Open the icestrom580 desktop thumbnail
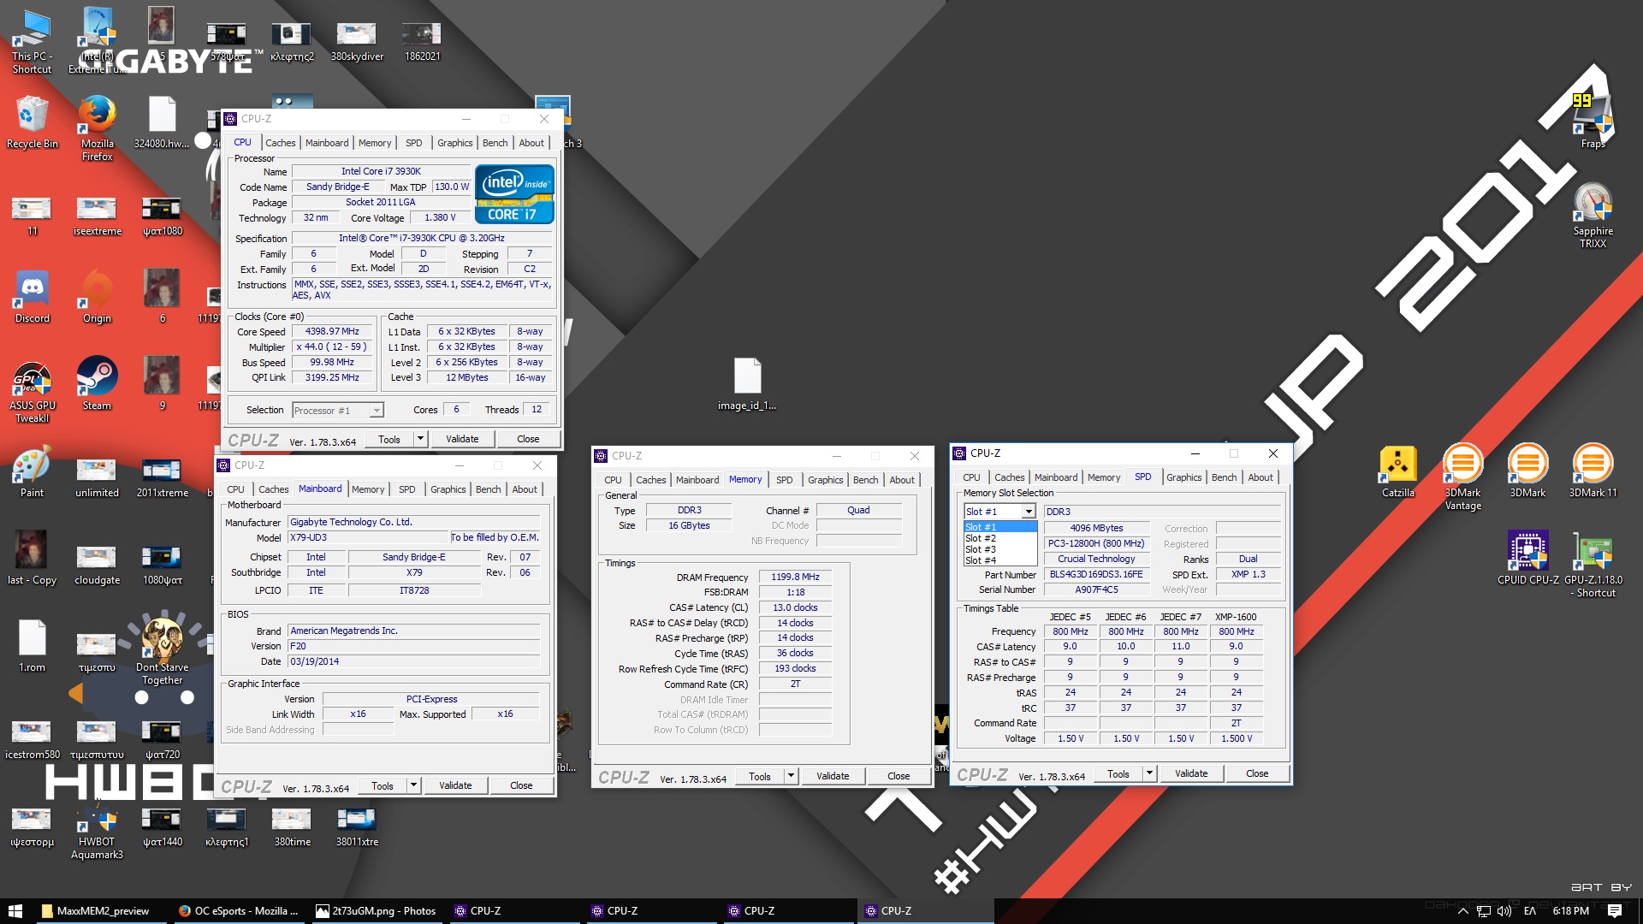The image size is (1643, 924). click(x=32, y=739)
